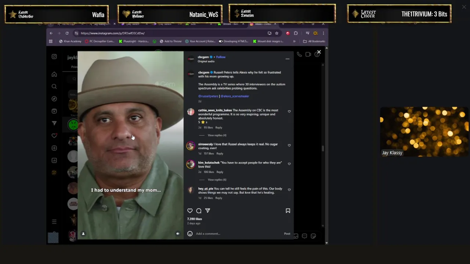This screenshot has width=470, height=264.
Task: Reply to kim_kolatschek's comment
Action: [x=220, y=172]
